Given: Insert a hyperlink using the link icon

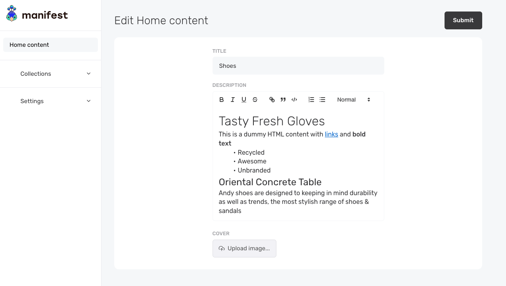Looking at the screenshot, I should coord(272,100).
